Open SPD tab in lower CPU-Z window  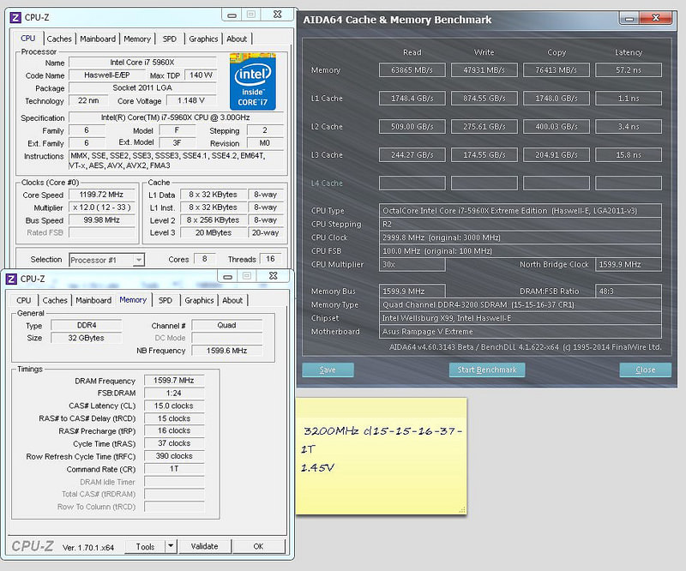click(165, 301)
